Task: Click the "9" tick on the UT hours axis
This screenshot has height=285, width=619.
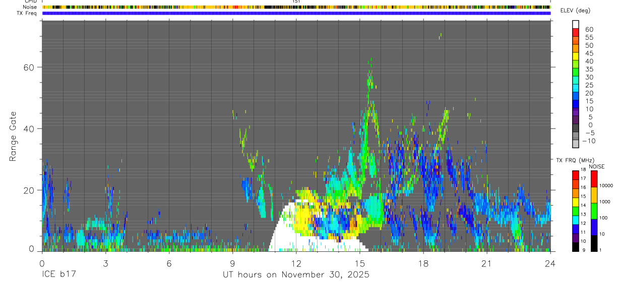Action: pos(232,263)
